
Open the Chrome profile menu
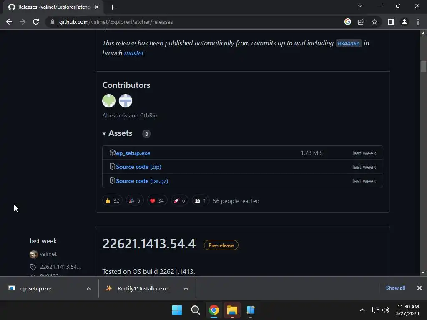(404, 22)
